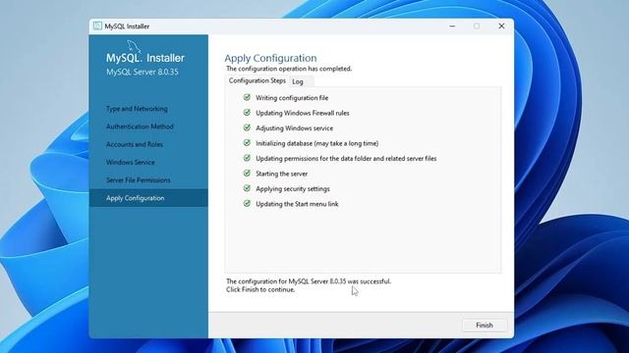Open Accounts and Roles sidebar step

click(x=135, y=144)
